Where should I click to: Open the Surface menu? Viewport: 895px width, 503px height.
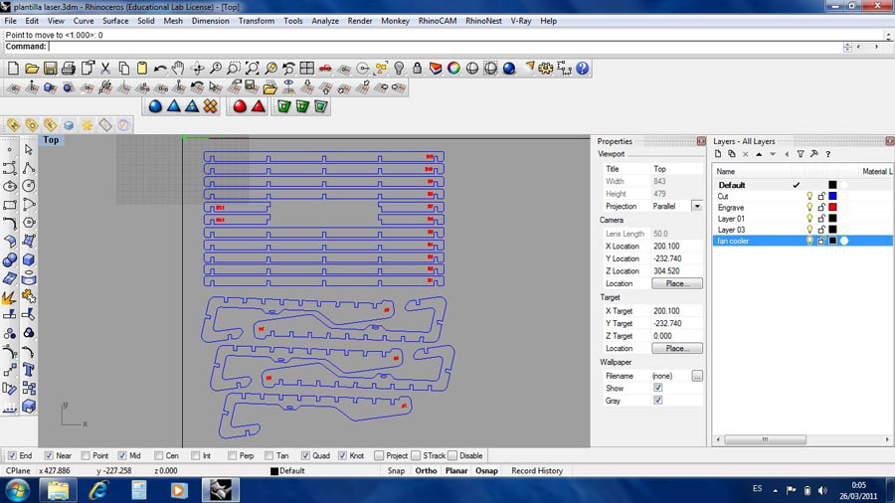tap(115, 21)
